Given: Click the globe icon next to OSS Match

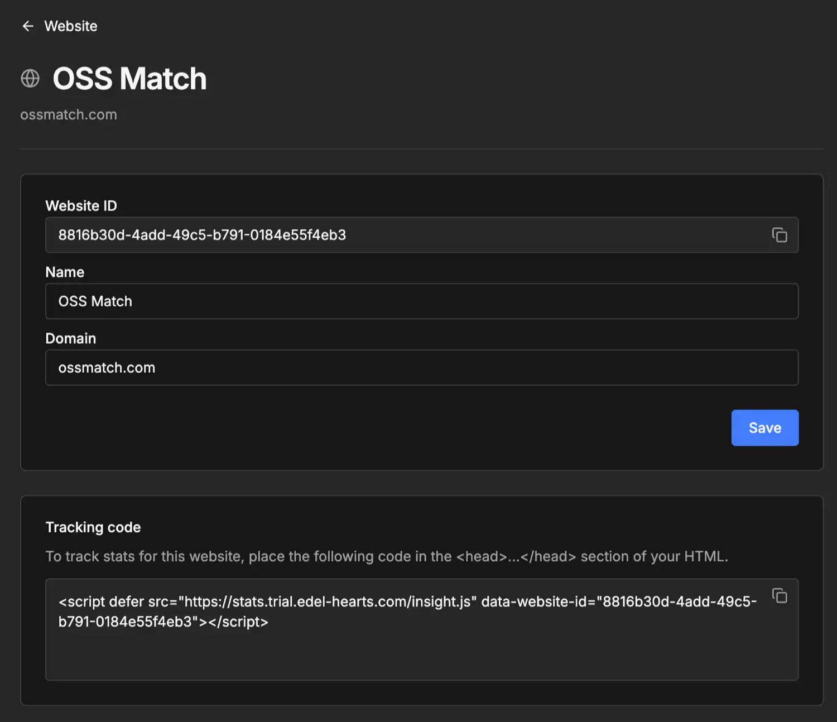Looking at the screenshot, I should (x=30, y=79).
